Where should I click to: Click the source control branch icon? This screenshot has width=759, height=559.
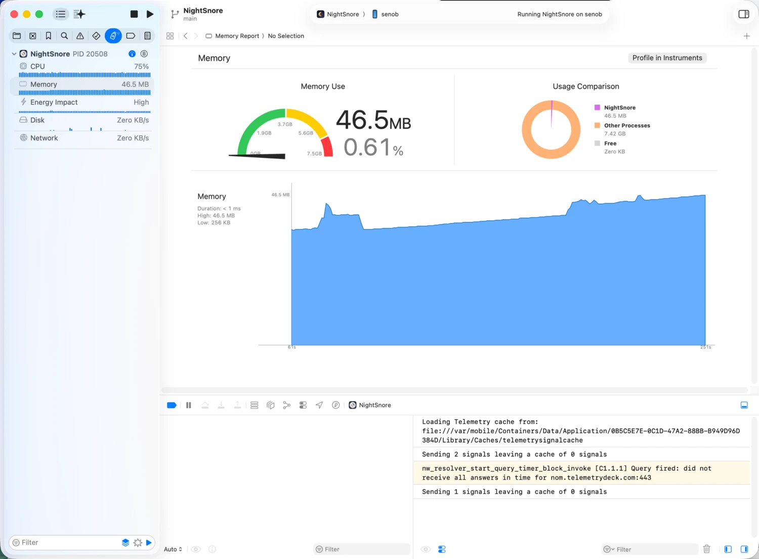(x=175, y=15)
